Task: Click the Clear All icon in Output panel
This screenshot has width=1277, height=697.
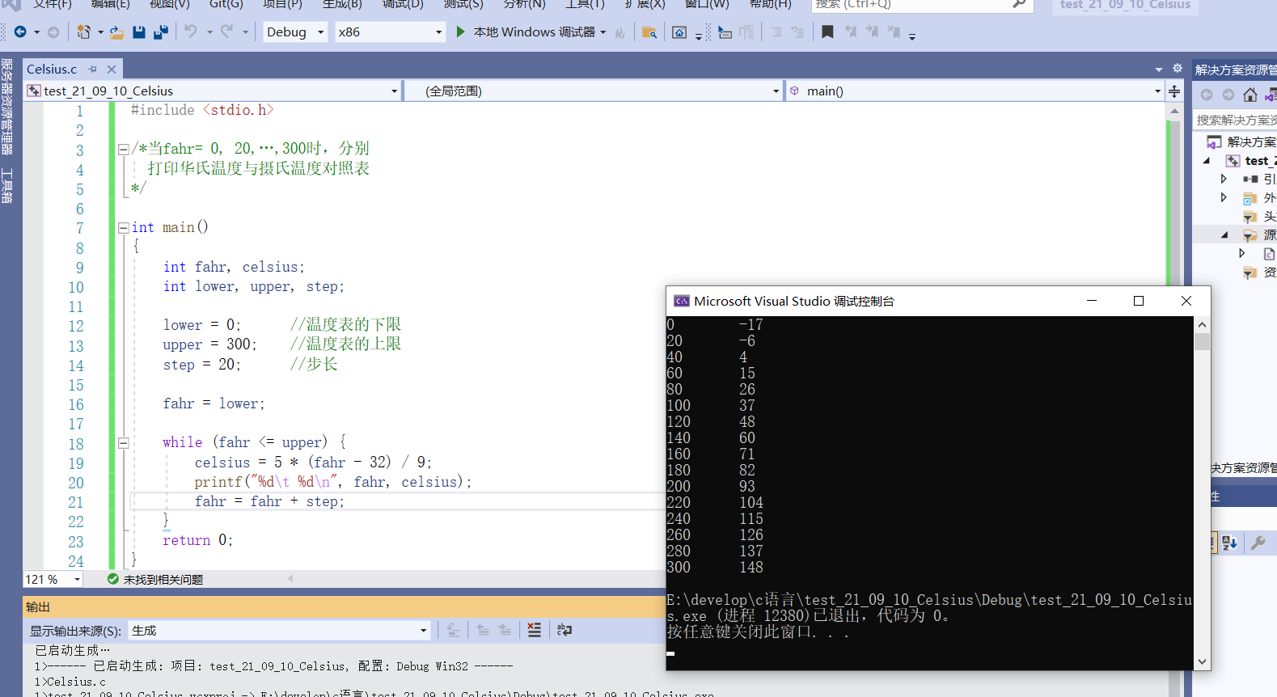Action: coord(534,630)
